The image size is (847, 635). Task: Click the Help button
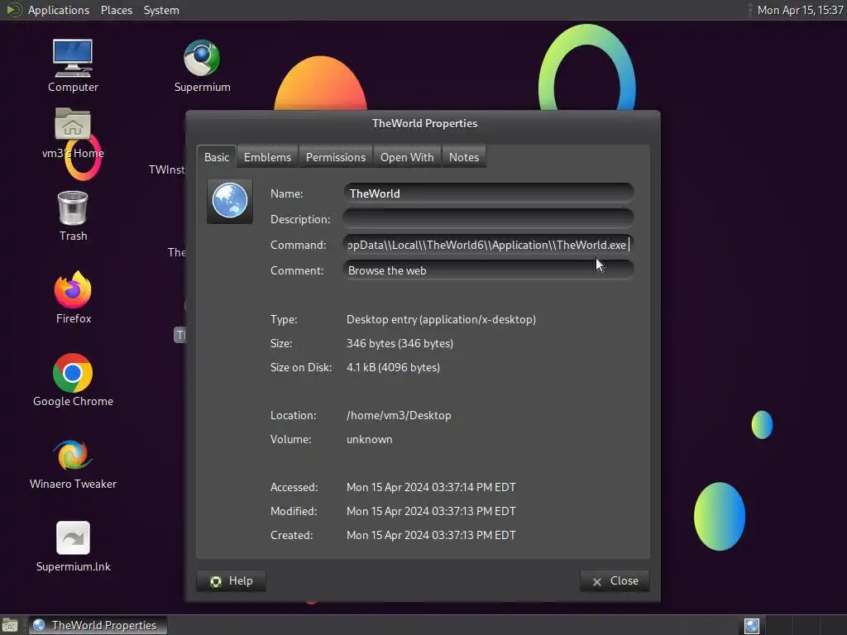[232, 581]
